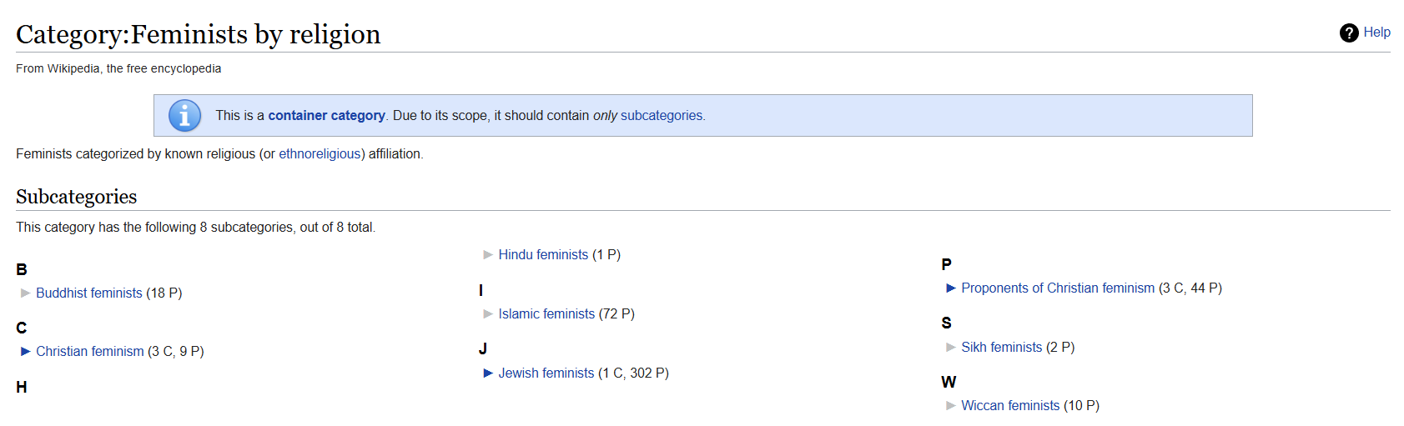Screen dimensions: 1404x426
Task: Click the gray arrow beside Islamic feminists
Action: [488, 314]
